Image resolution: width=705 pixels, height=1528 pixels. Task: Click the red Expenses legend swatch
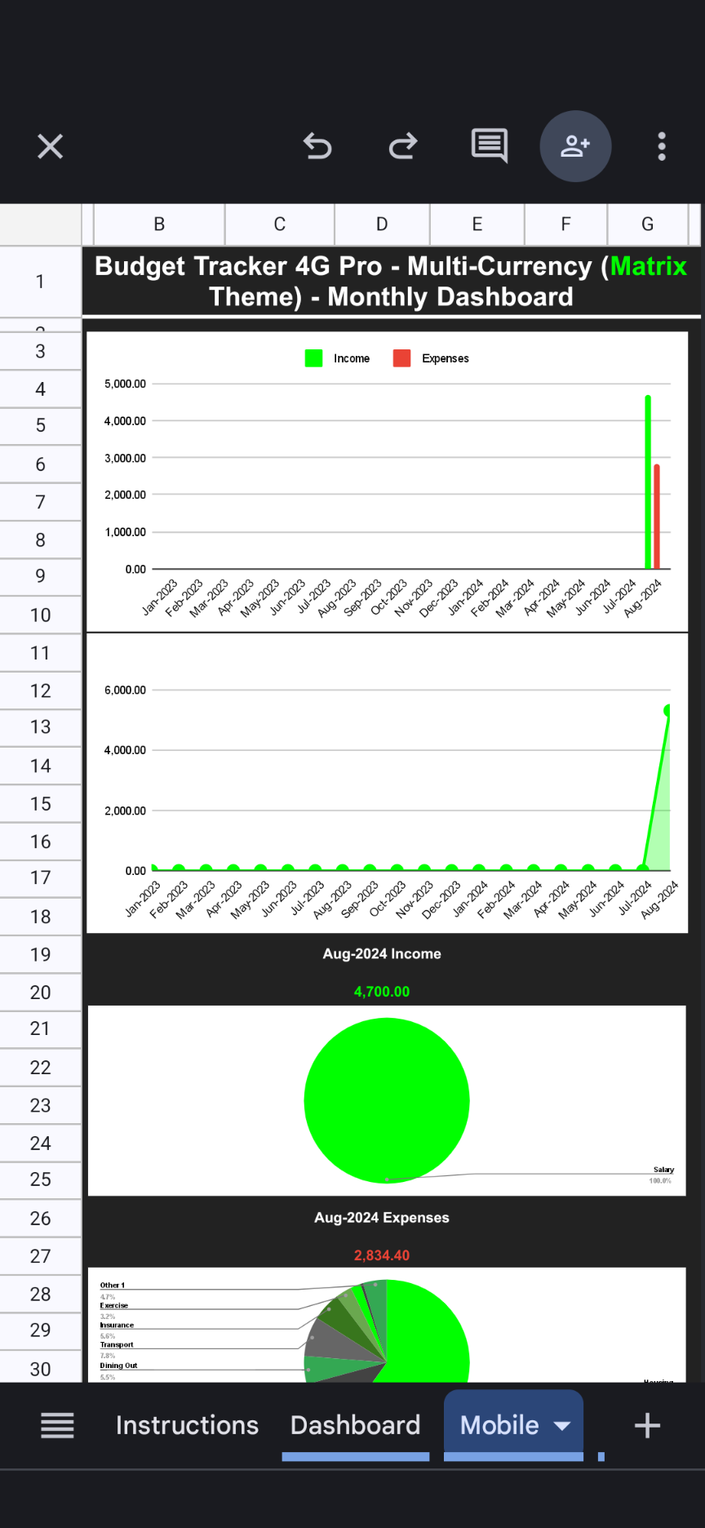[x=401, y=358]
